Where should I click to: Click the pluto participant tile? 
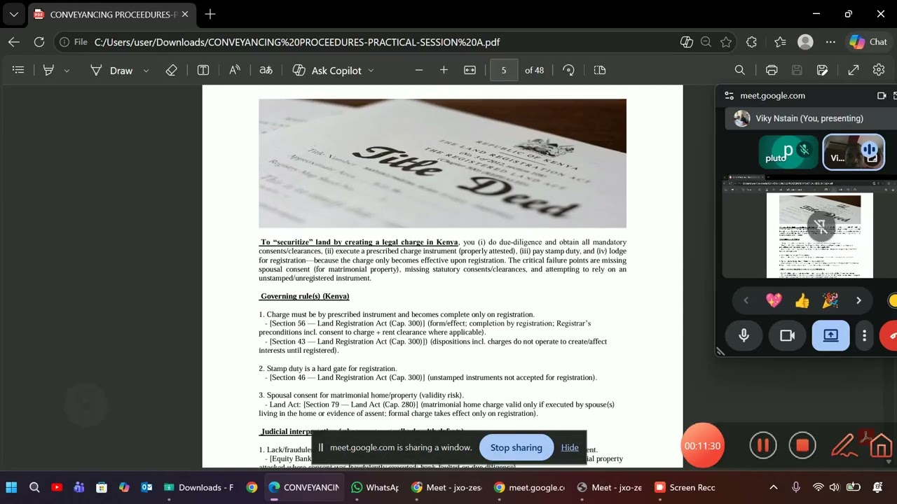point(788,152)
